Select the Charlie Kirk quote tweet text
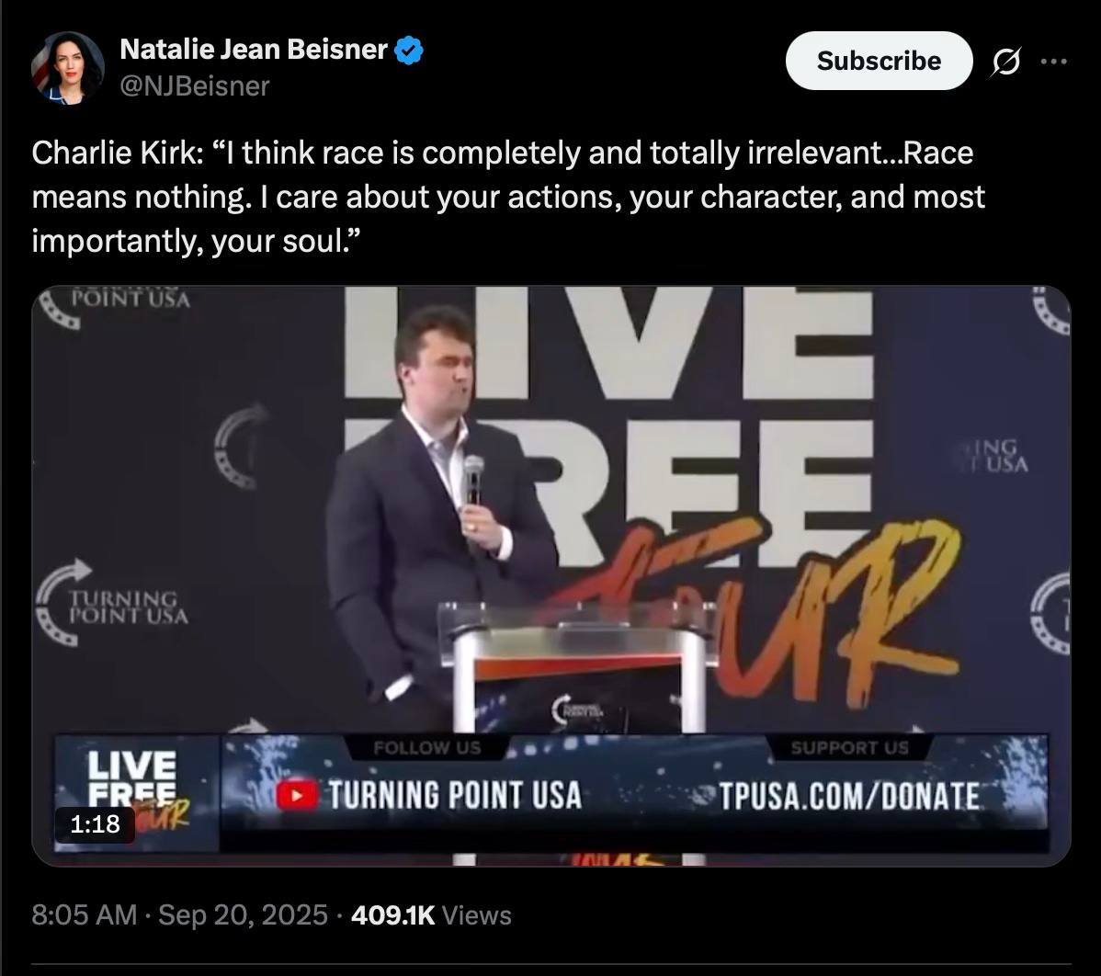 click(x=508, y=197)
